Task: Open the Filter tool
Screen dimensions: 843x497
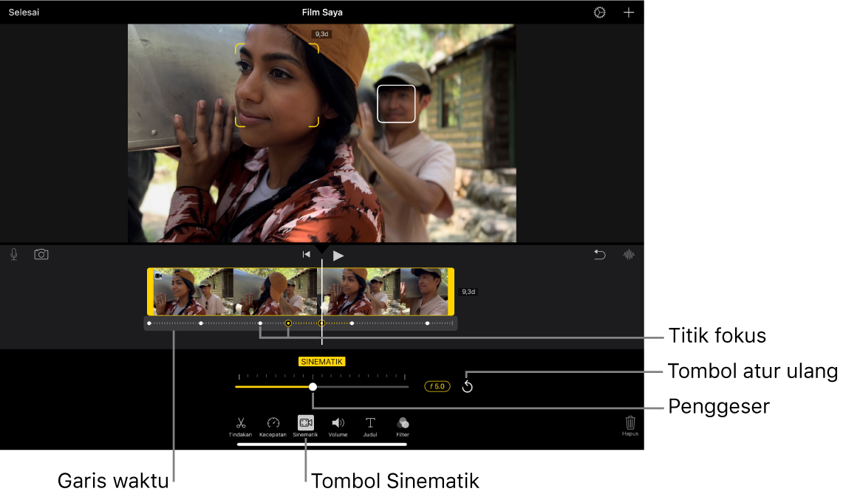Action: [x=403, y=427]
